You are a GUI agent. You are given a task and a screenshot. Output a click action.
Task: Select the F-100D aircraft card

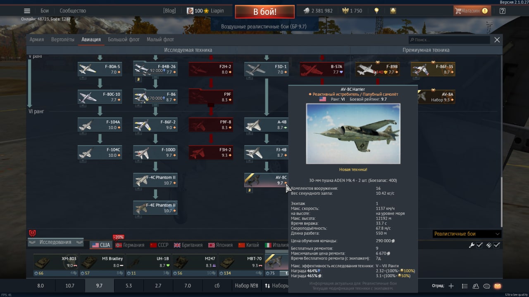(x=155, y=153)
